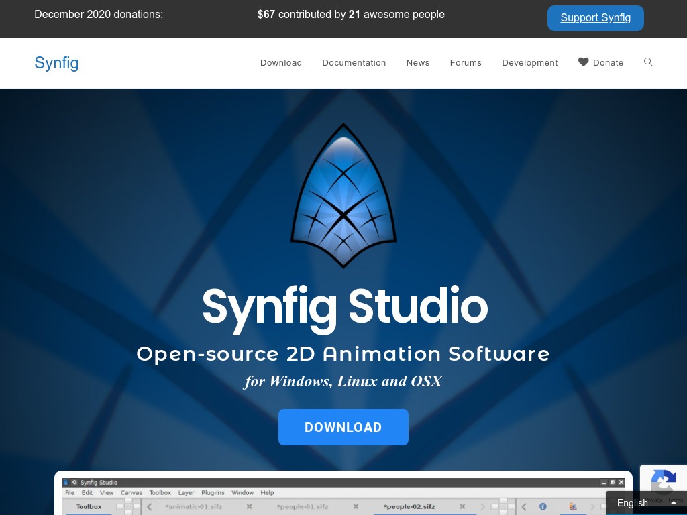
Task: Click the Toolbox menu in the screenshot menu bar
Action: 160,492
